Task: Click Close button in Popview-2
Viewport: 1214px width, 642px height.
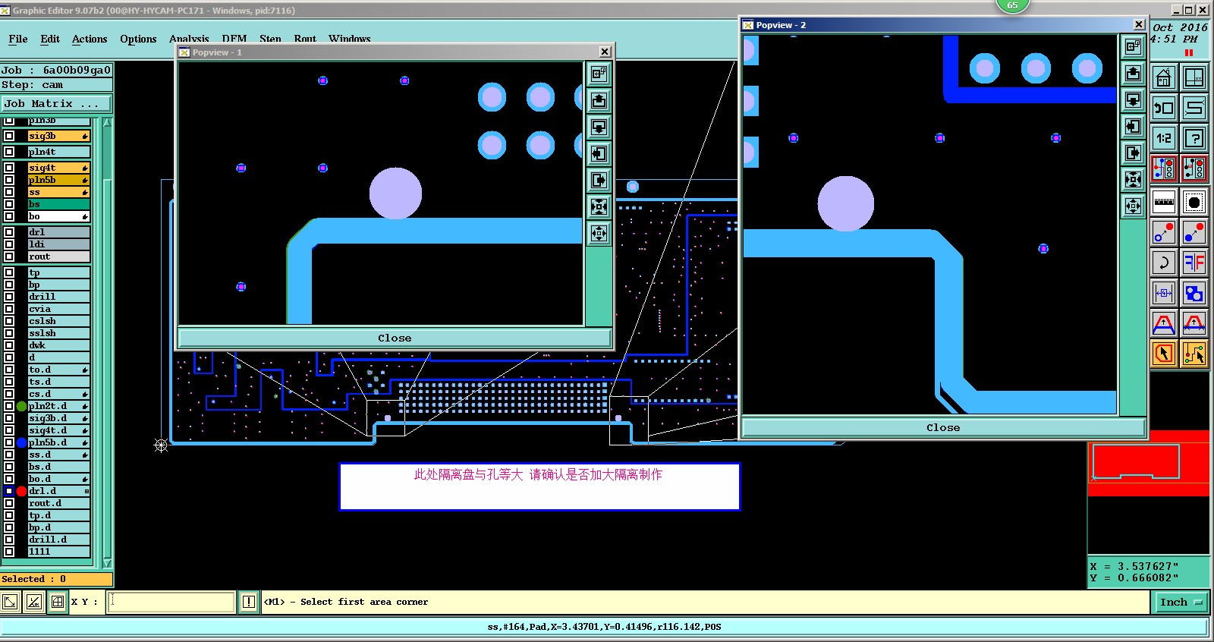Action: tap(943, 427)
